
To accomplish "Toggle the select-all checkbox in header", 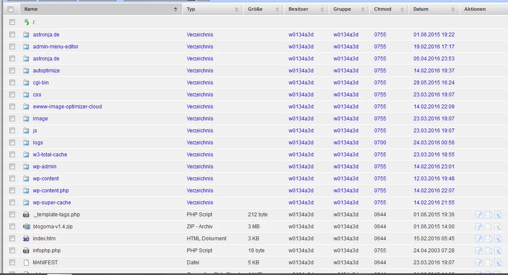I will click(11, 9).
